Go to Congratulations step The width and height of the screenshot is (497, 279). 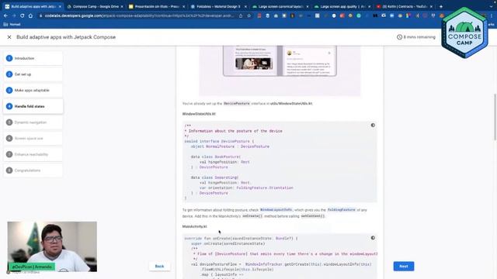(33, 170)
